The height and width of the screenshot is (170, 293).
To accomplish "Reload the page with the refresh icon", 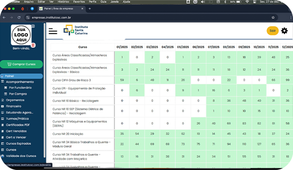I will (x=19, y=17).
